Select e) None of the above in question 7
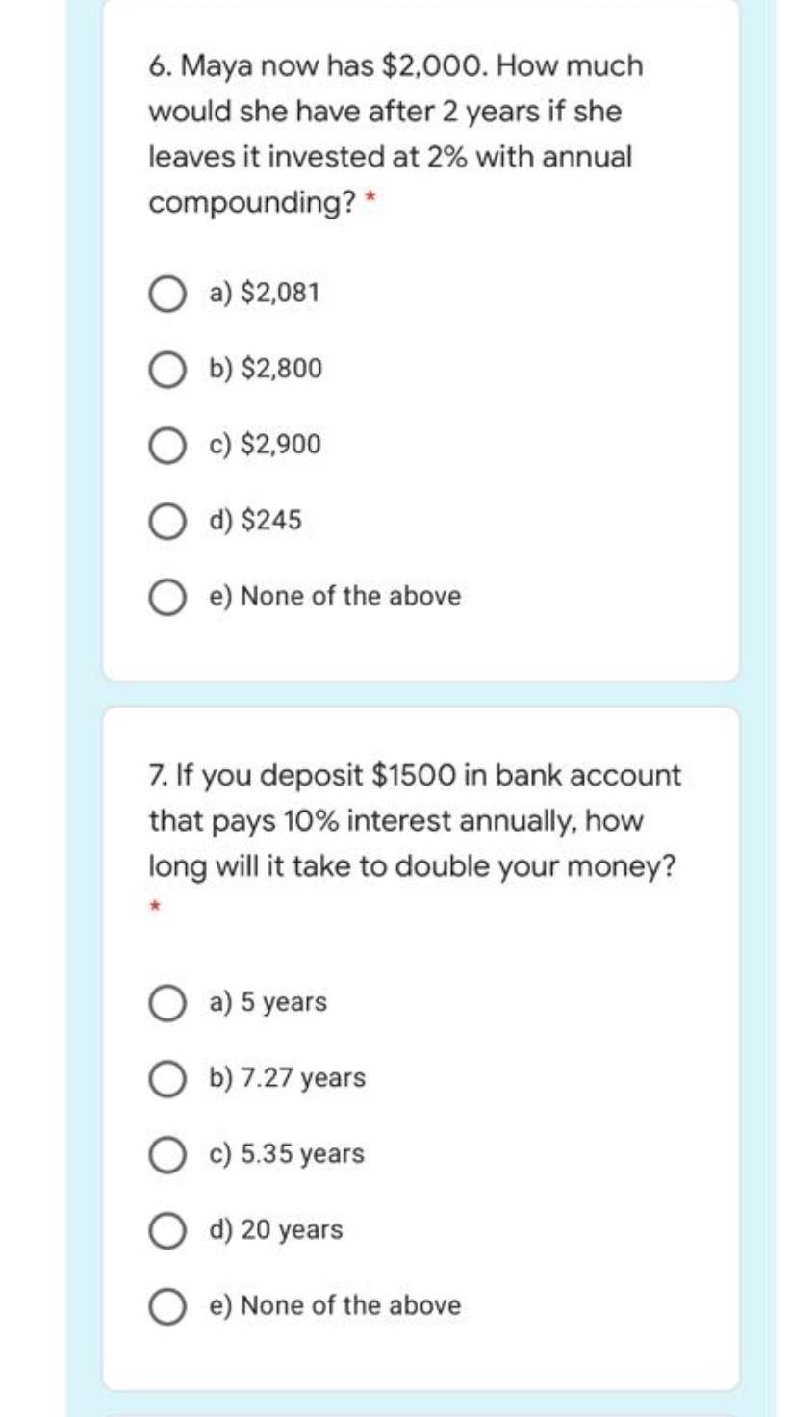Screen dimensions: 790x1417 [x=168, y=1305]
